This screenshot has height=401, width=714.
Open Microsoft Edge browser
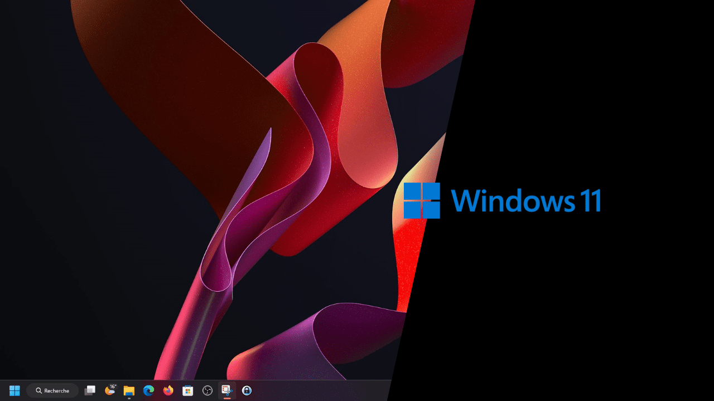[x=148, y=390]
